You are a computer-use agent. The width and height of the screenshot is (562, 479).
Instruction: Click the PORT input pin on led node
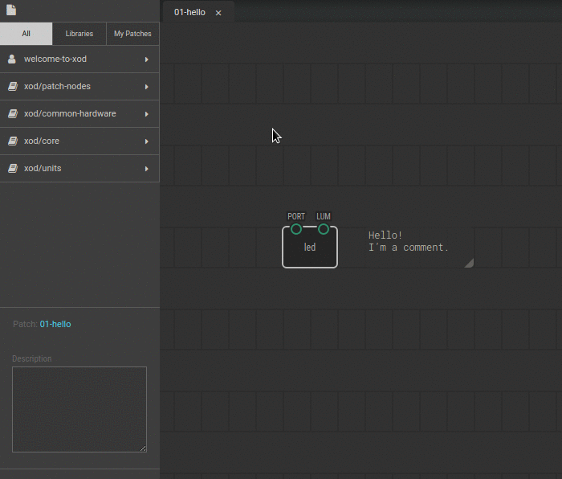point(296,229)
